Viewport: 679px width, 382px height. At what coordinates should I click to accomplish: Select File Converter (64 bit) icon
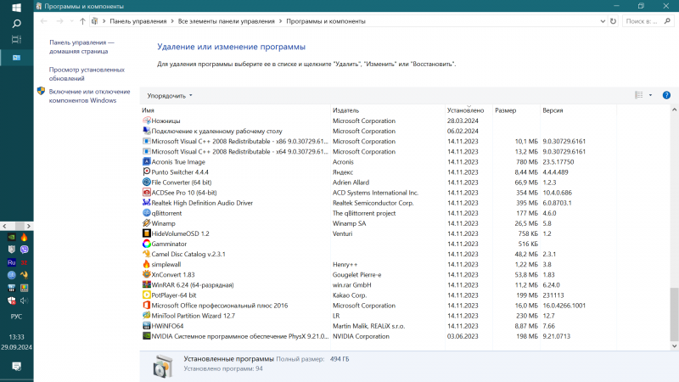click(x=146, y=183)
